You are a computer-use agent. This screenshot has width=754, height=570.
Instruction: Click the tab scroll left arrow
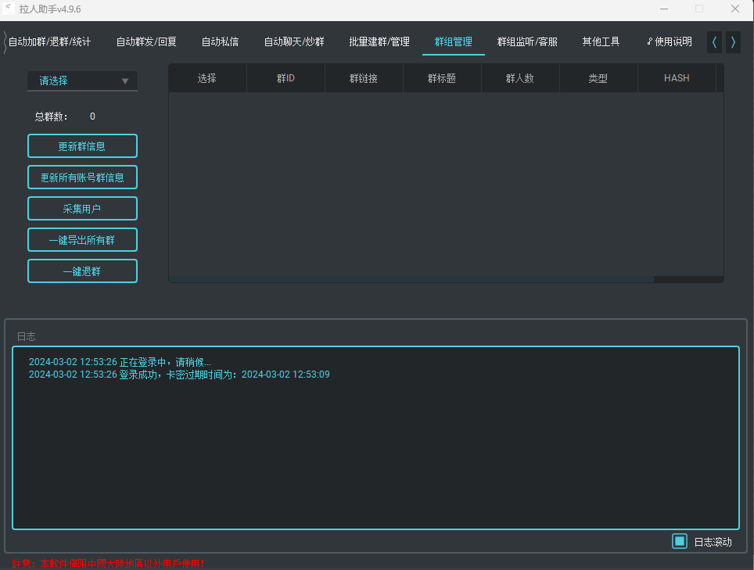714,42
